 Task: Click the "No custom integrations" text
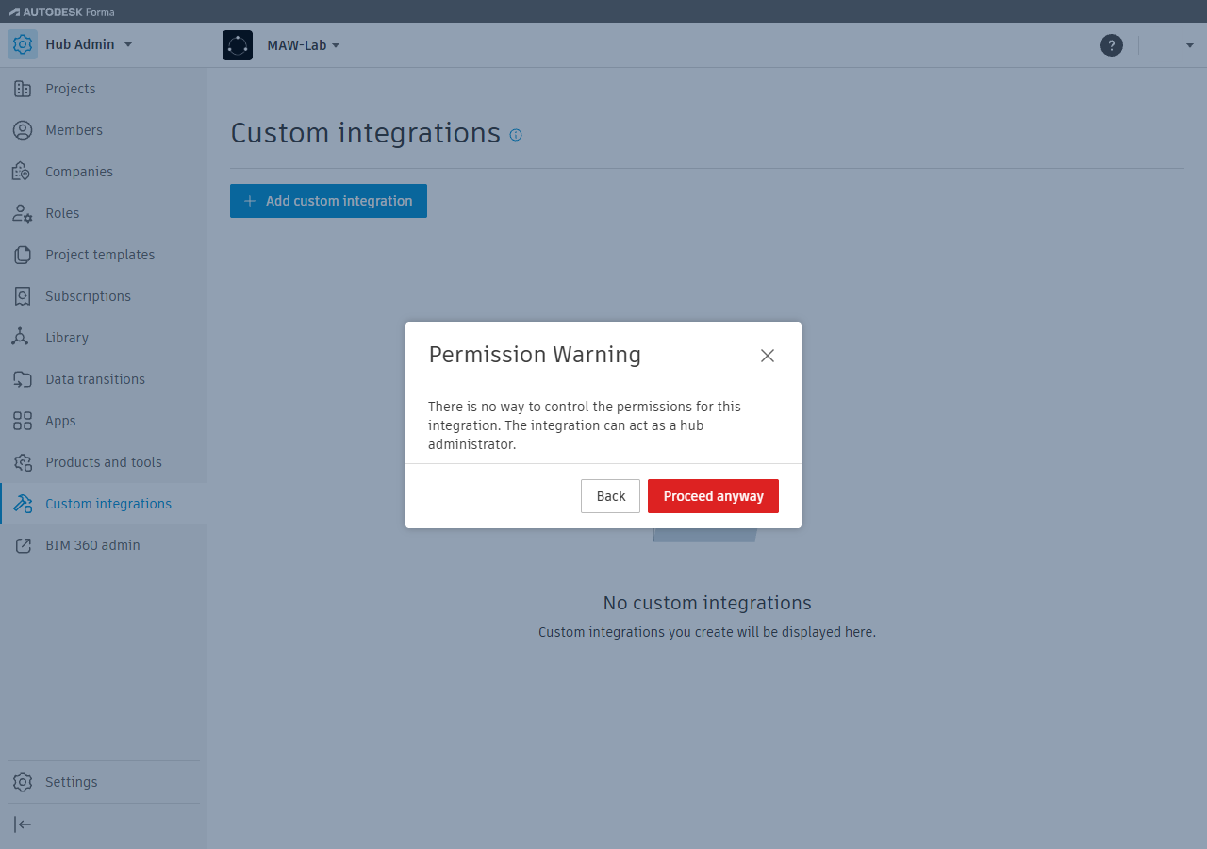click(x=707, y=603)
